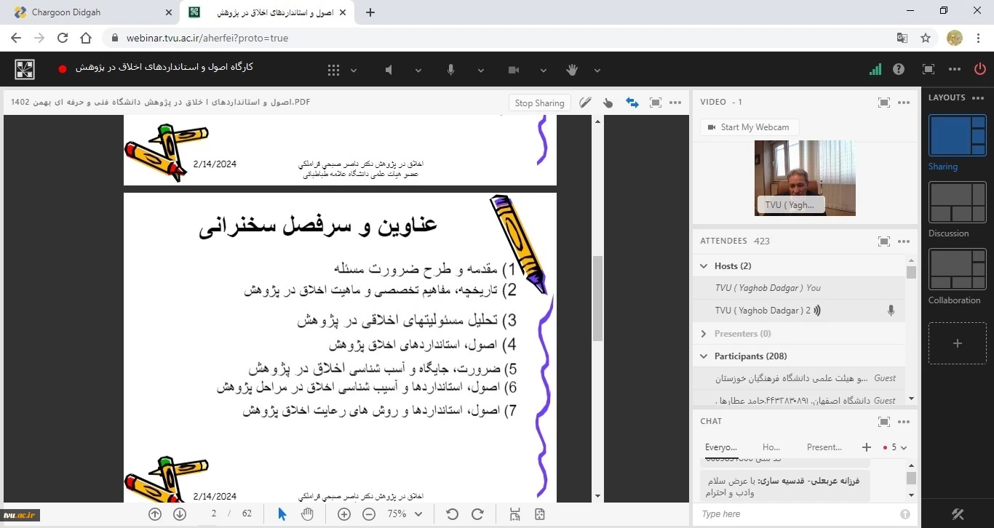
Task: Go to the previous PDF page arrow
Action: [155, 514]
